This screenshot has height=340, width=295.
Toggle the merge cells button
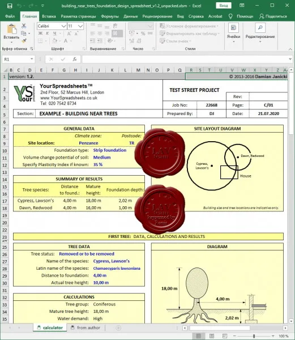(117, 33)
